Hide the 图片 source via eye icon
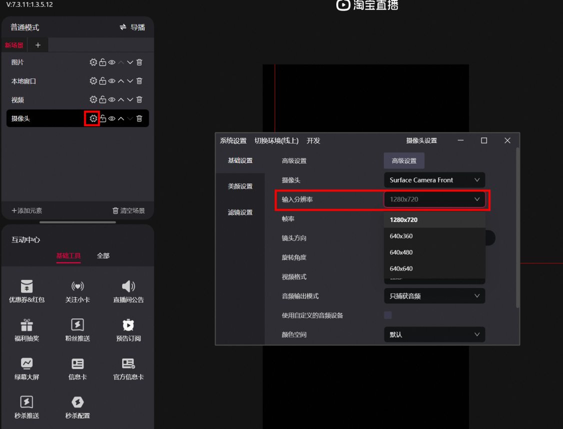Viewport: 563px width, 429px height. 112,62
